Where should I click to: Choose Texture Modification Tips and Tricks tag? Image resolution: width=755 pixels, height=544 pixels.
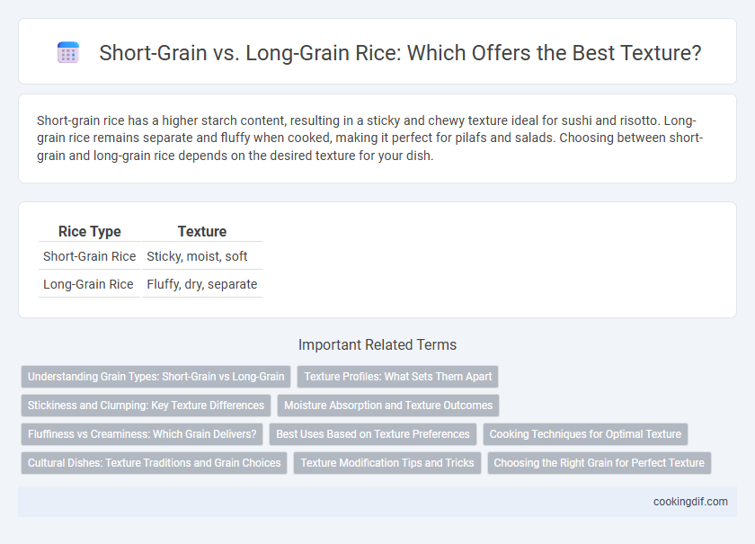(387, 463)
